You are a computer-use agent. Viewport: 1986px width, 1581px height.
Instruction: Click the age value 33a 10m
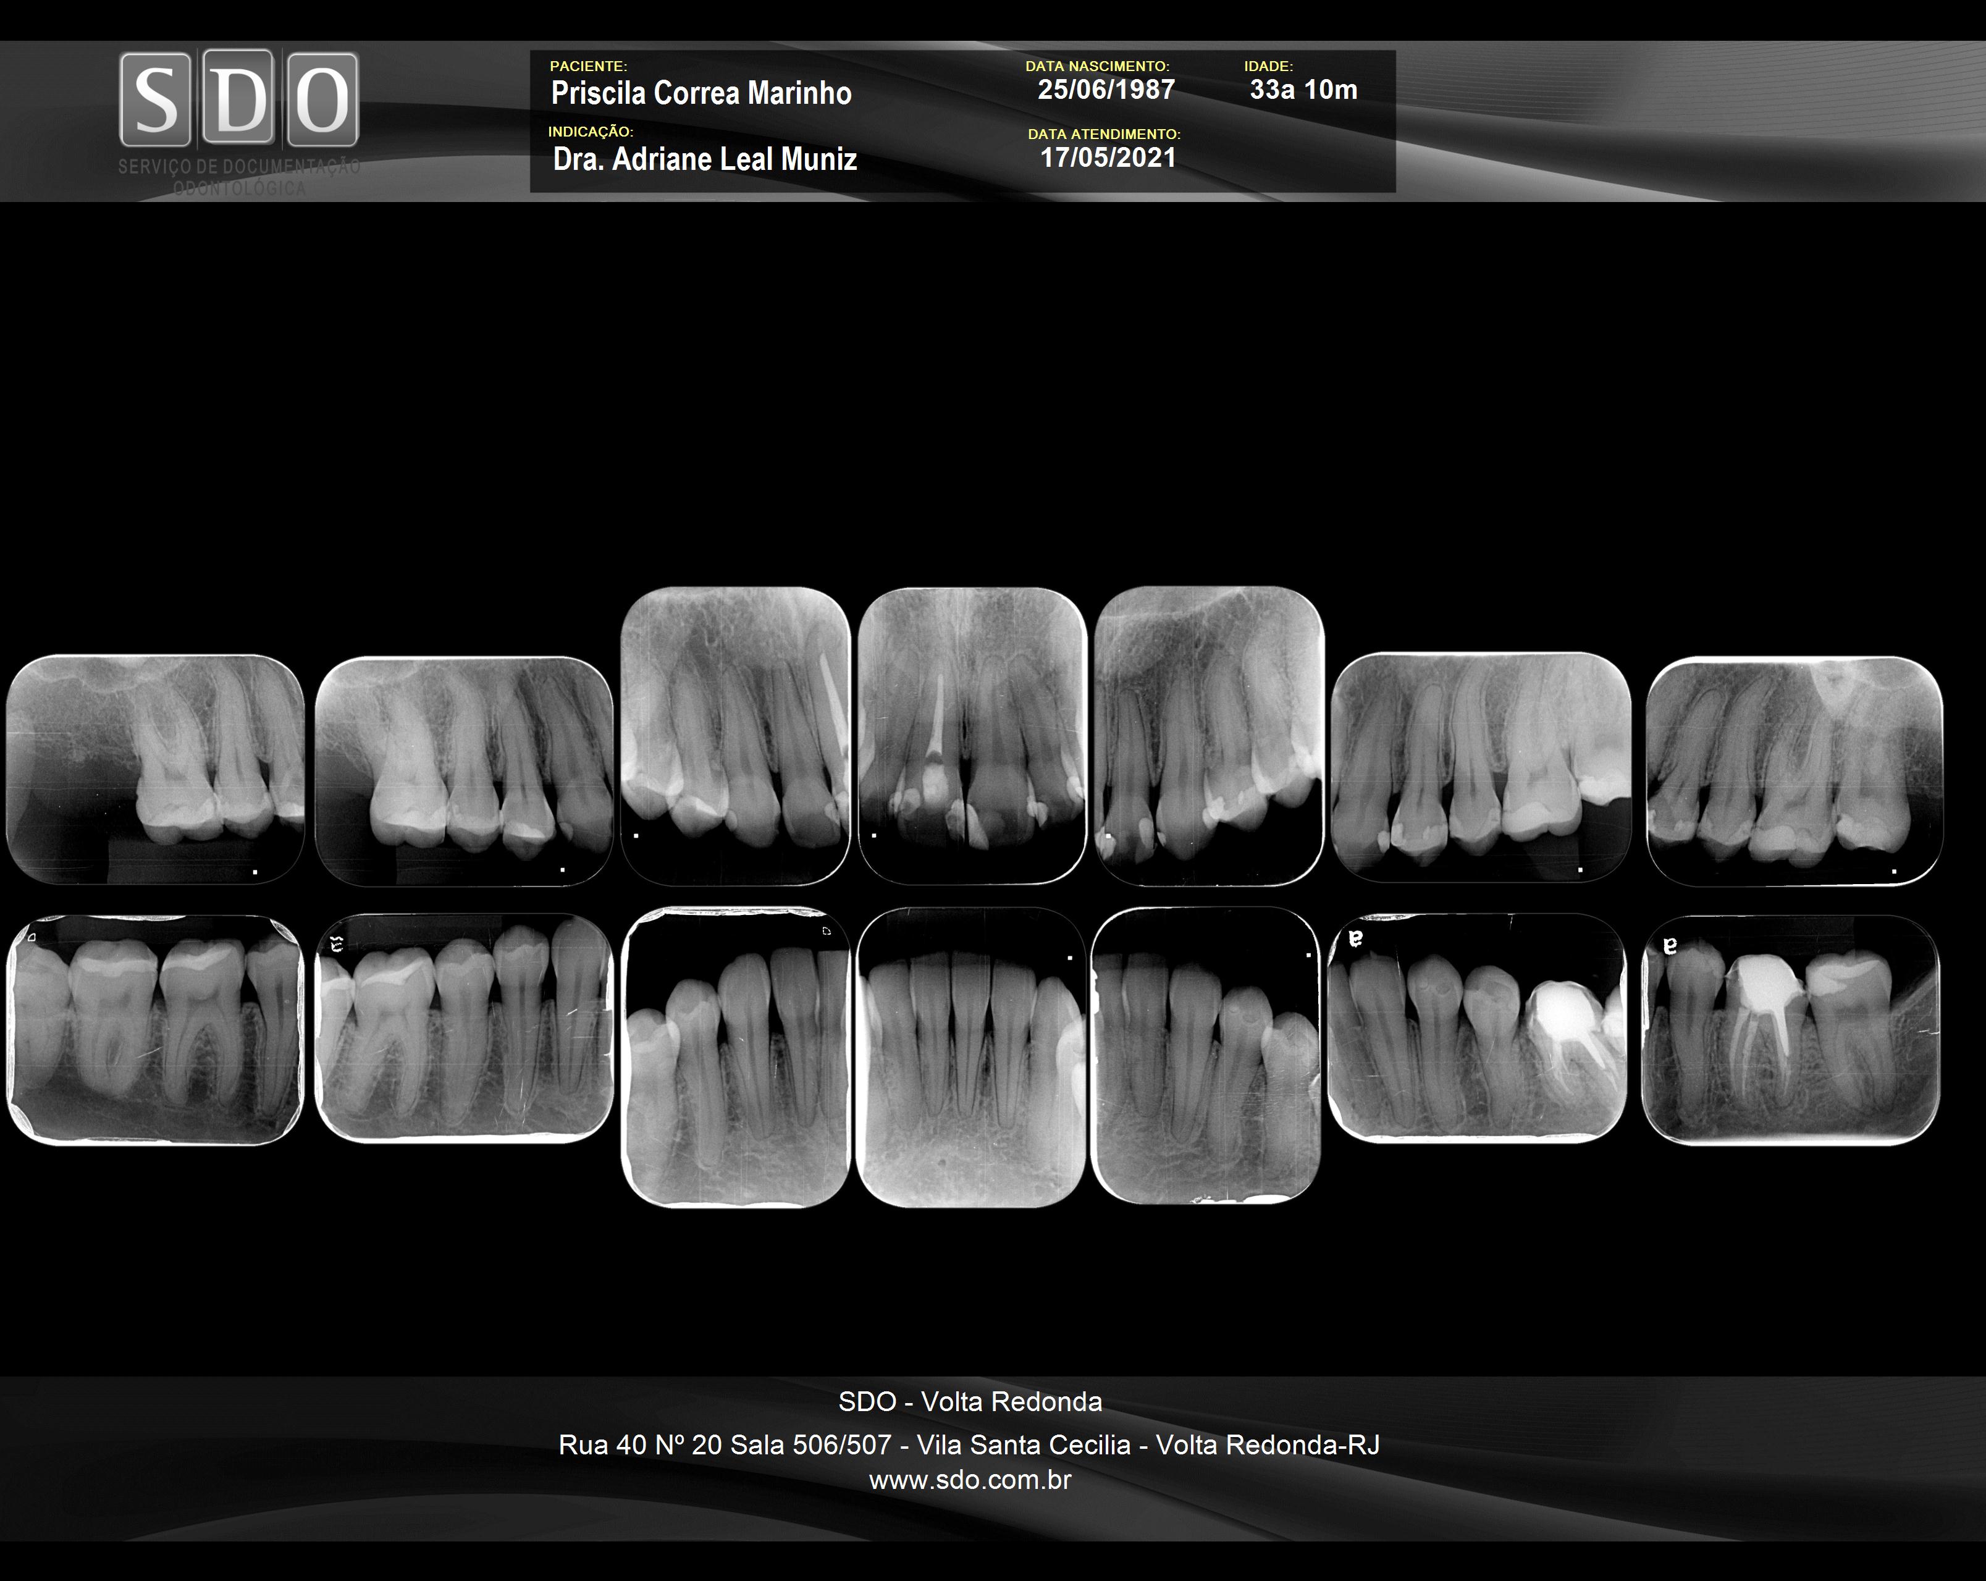1303,90
